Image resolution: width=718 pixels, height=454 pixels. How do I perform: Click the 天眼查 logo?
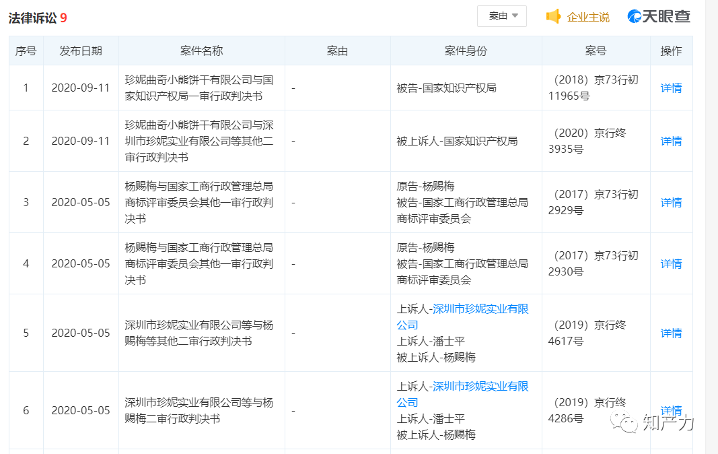click(659, 16)
